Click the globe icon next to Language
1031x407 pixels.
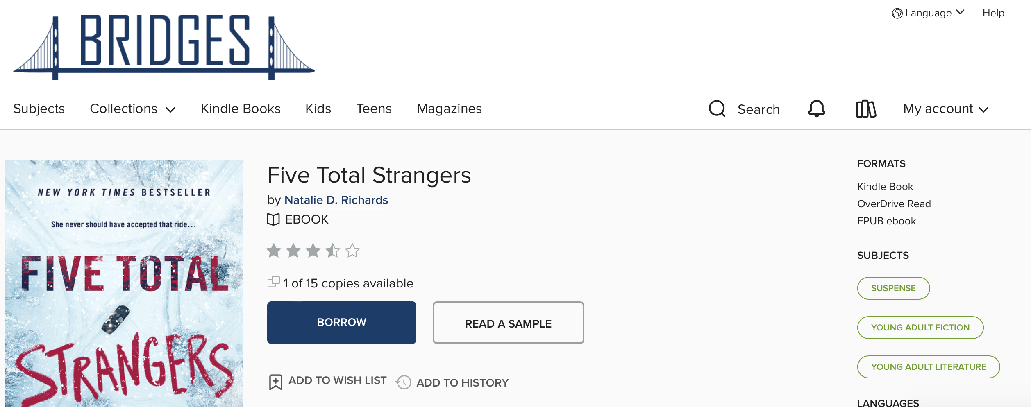point(897,14)
